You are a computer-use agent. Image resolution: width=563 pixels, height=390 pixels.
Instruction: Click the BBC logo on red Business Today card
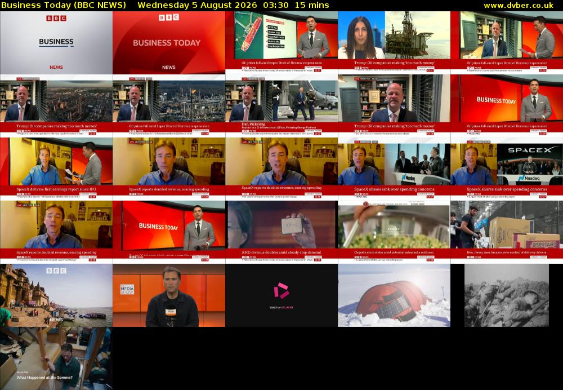coord(169,17)
